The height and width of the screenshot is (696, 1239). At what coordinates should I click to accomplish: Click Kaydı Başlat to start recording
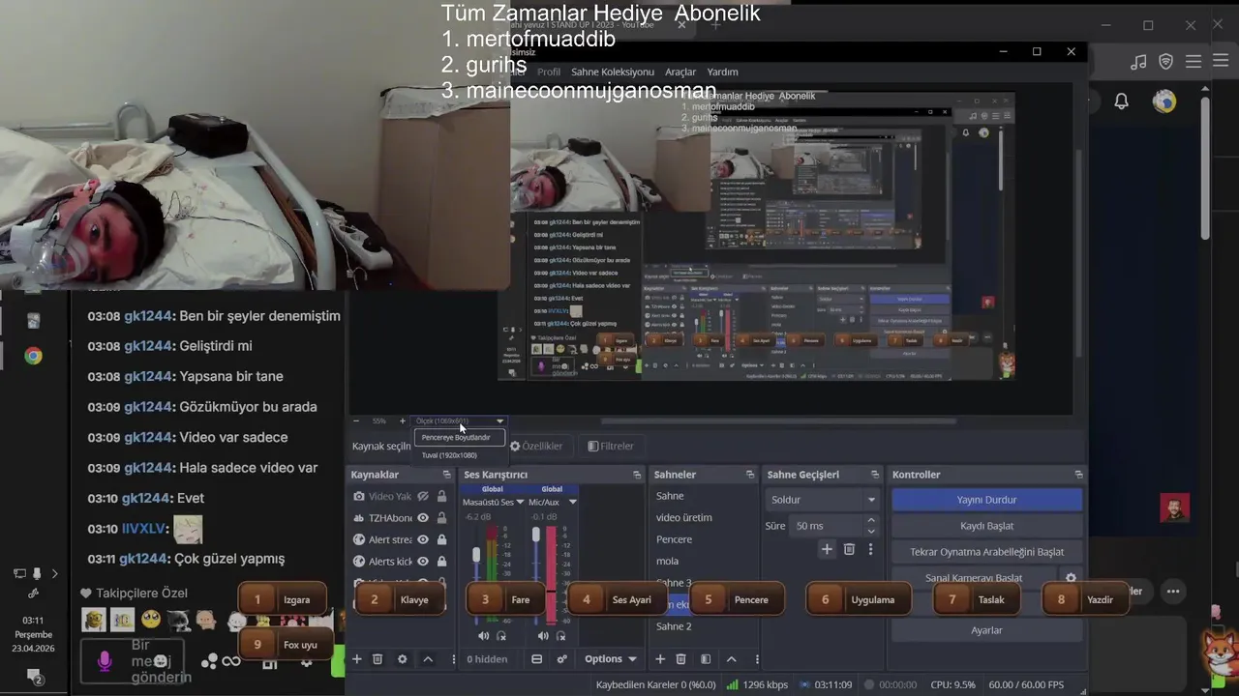tap(986, 526)
